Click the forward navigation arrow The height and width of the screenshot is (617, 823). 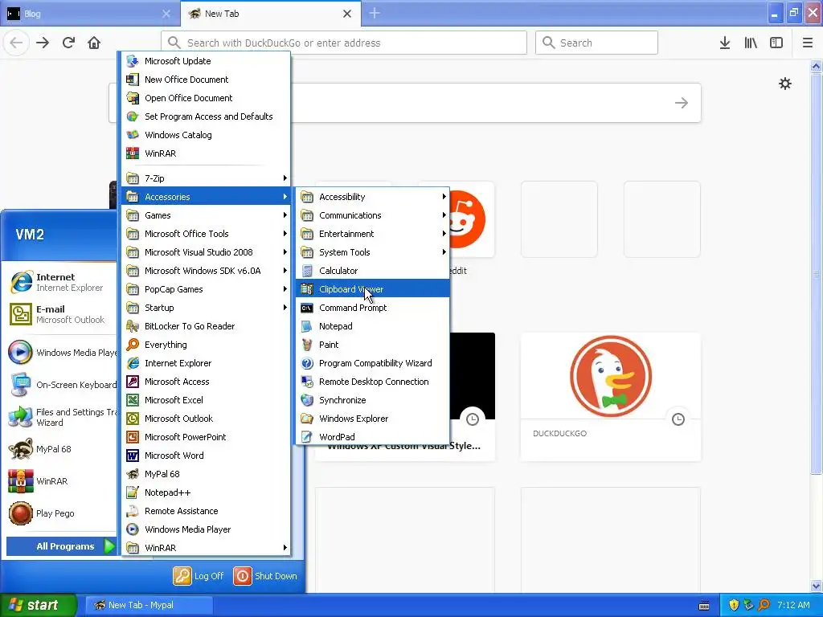pos(43,43)
